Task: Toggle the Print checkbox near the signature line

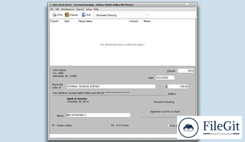Action: click(x=168, y=126)
